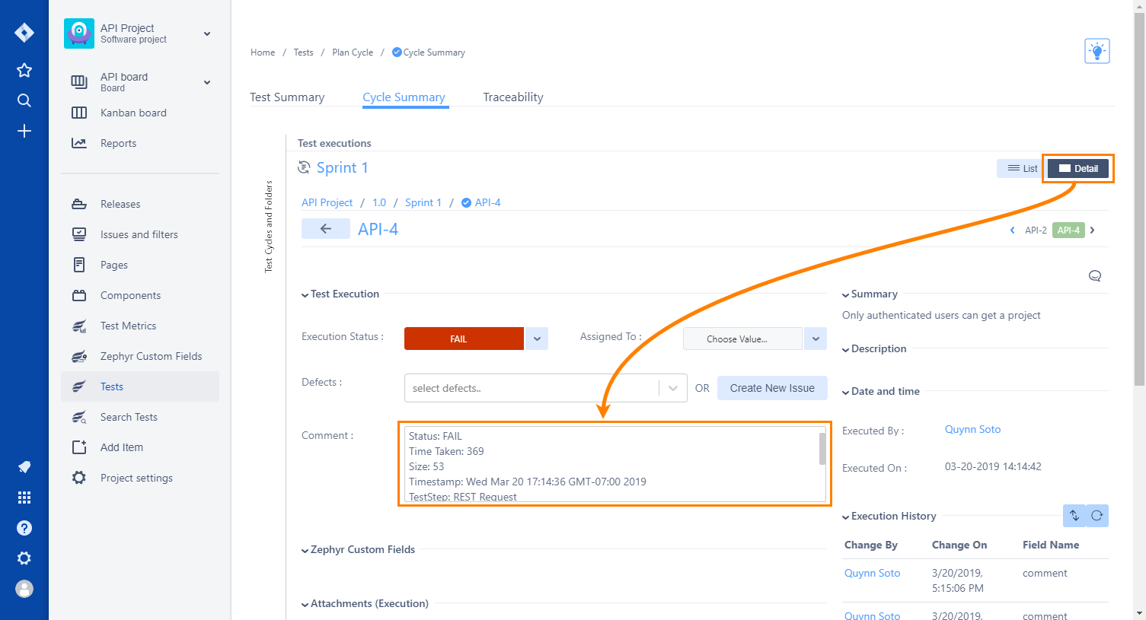Image resolution: width=1146 pixels, height=620 pixels.
Task: Open the search panel in left sidebar
Action: [x=24, y=100]
